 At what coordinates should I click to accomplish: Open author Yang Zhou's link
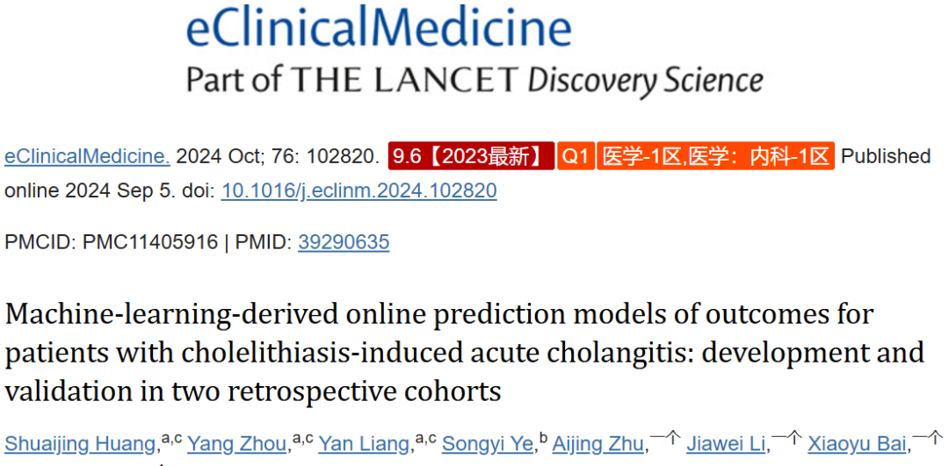[236, 446]
